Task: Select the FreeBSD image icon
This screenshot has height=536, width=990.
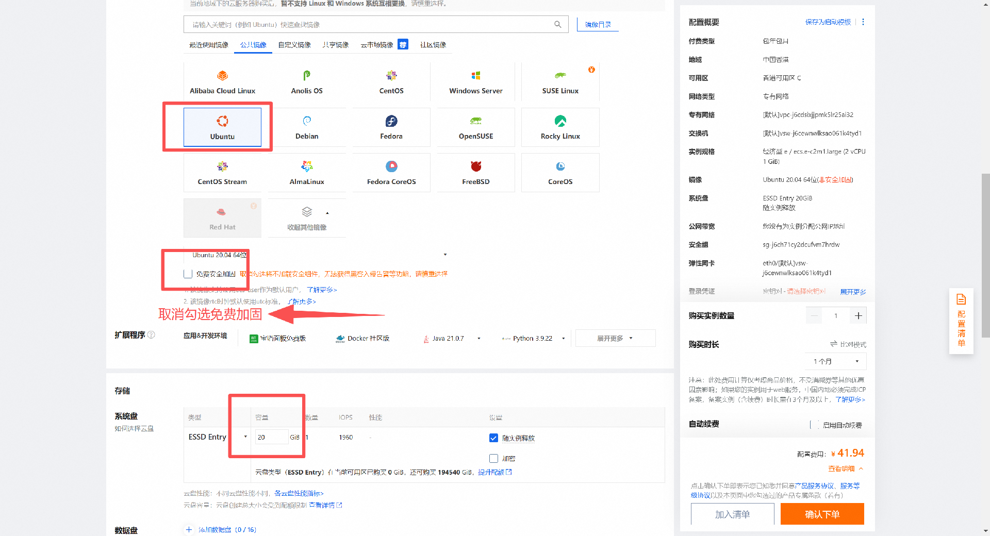Action: 475,167
